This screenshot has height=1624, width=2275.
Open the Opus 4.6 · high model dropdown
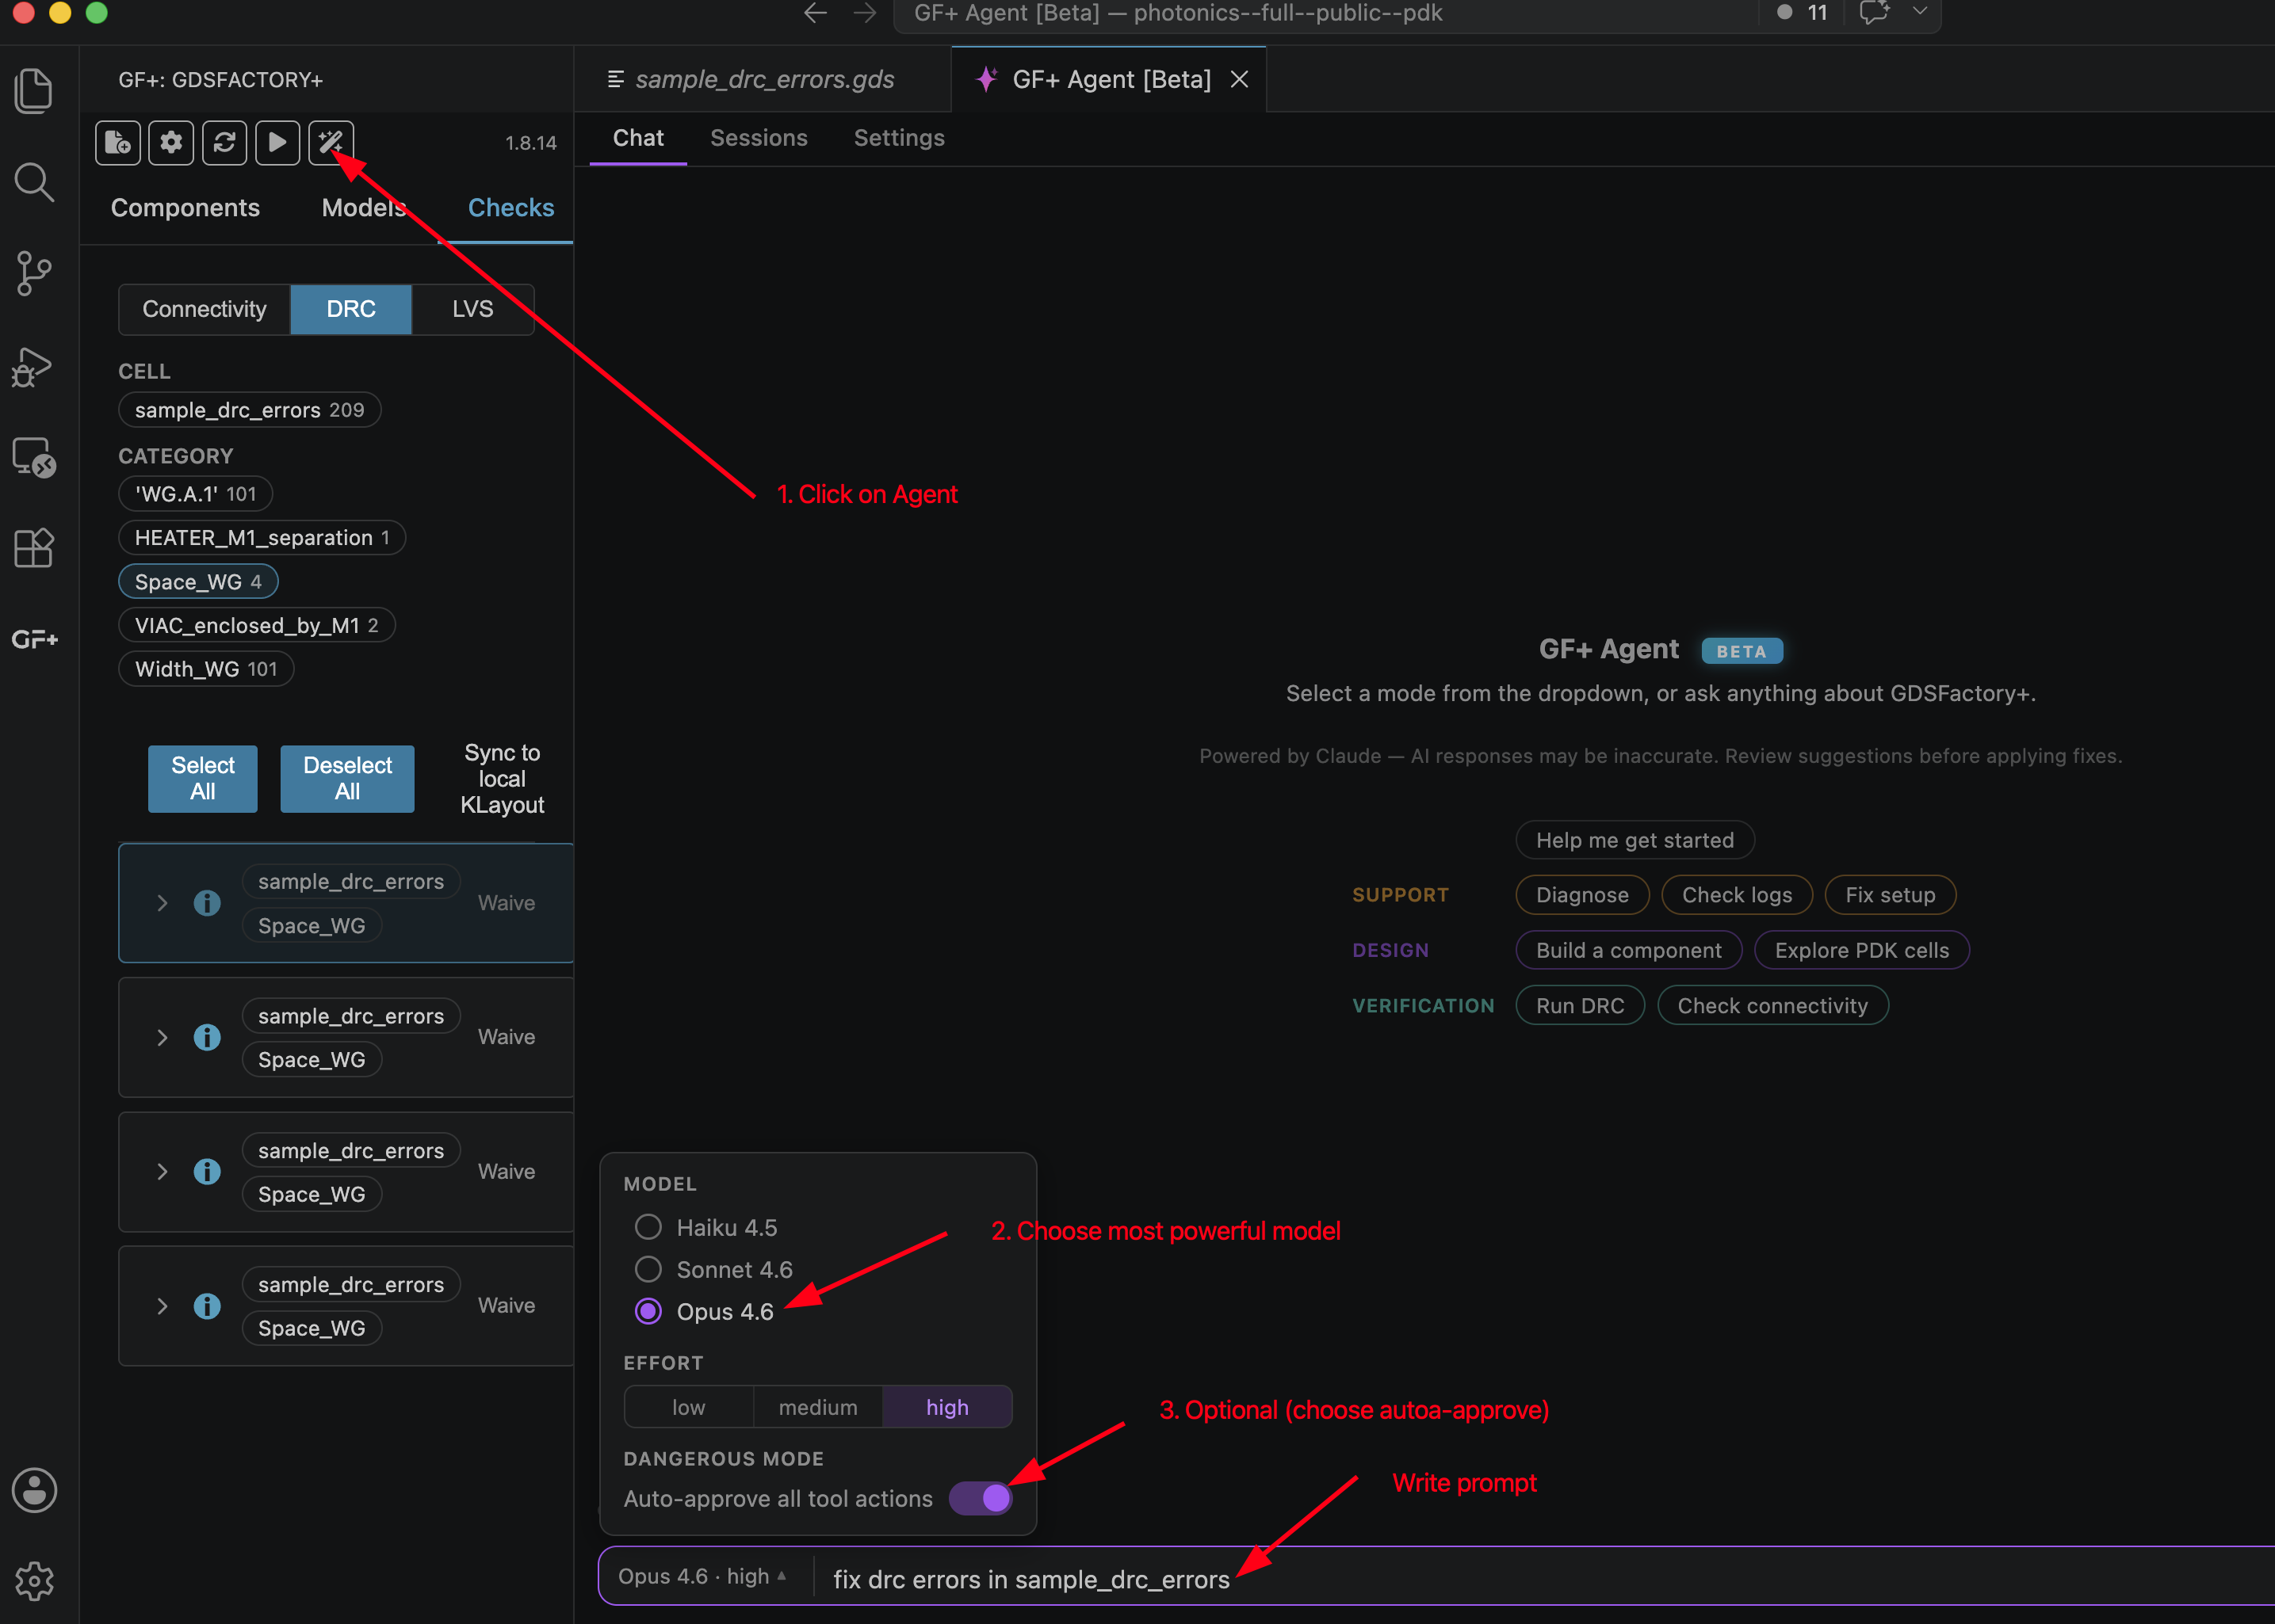click(702, 1576)
